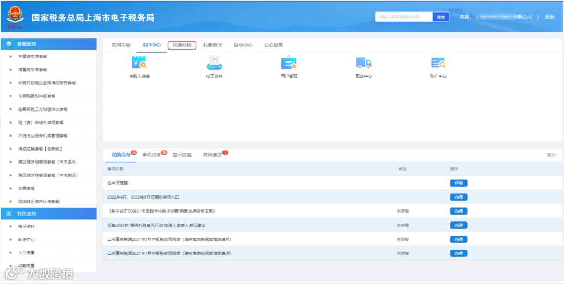
Task: Click 办理 for 2022年4月、5月征期应申报入口
Action: click(459, 197)
